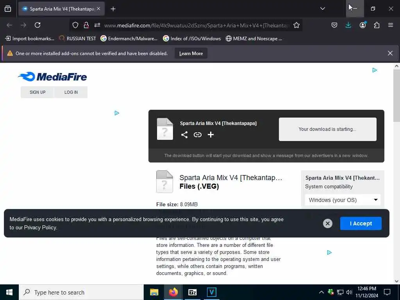Click ad choices icon in left panel
This screenshot has height=300, width=400.
click(x=117, y=113)
